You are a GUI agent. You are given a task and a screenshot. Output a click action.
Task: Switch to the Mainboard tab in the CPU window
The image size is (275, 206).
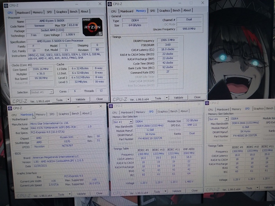23,13
